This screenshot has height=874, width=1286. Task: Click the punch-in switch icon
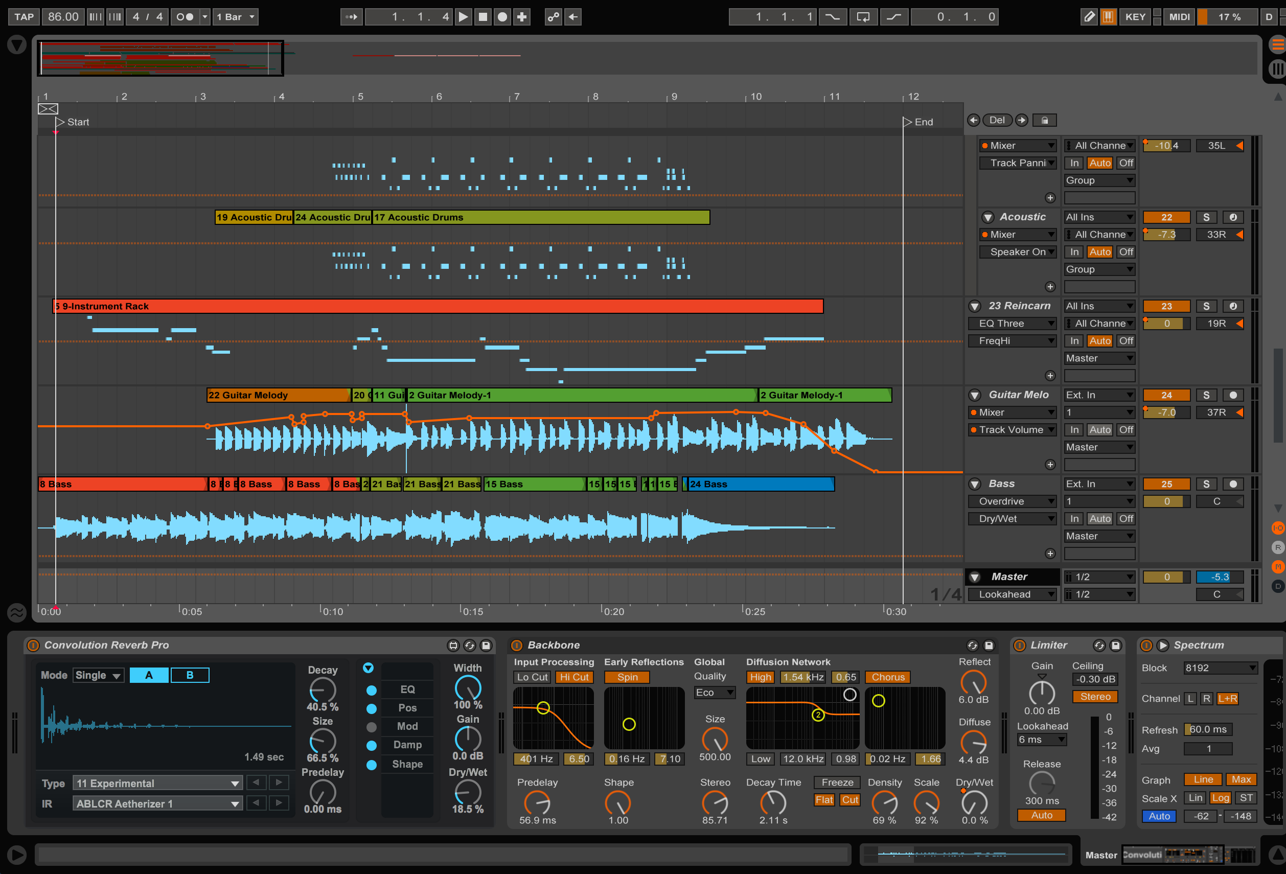832,16
